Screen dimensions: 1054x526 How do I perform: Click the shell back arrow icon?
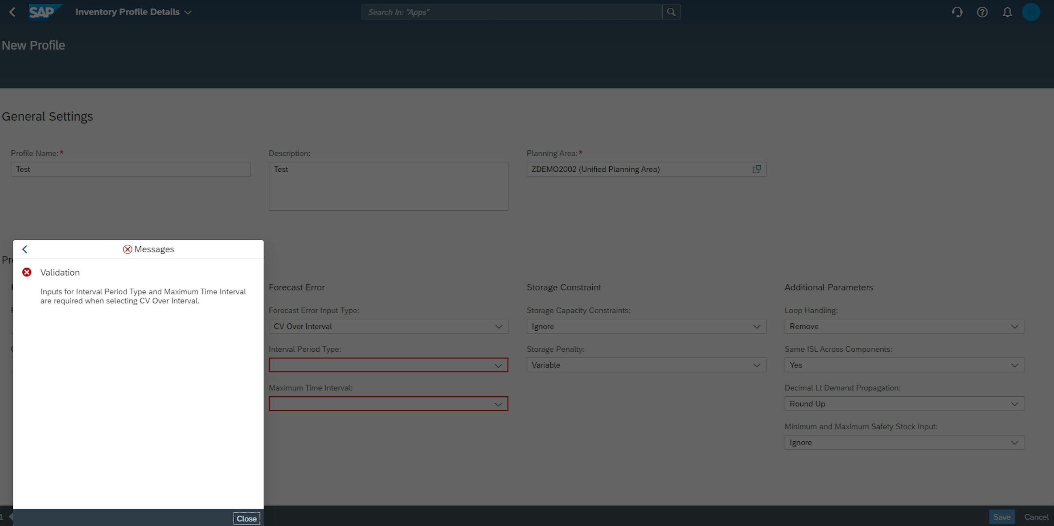tap(12, 12)
